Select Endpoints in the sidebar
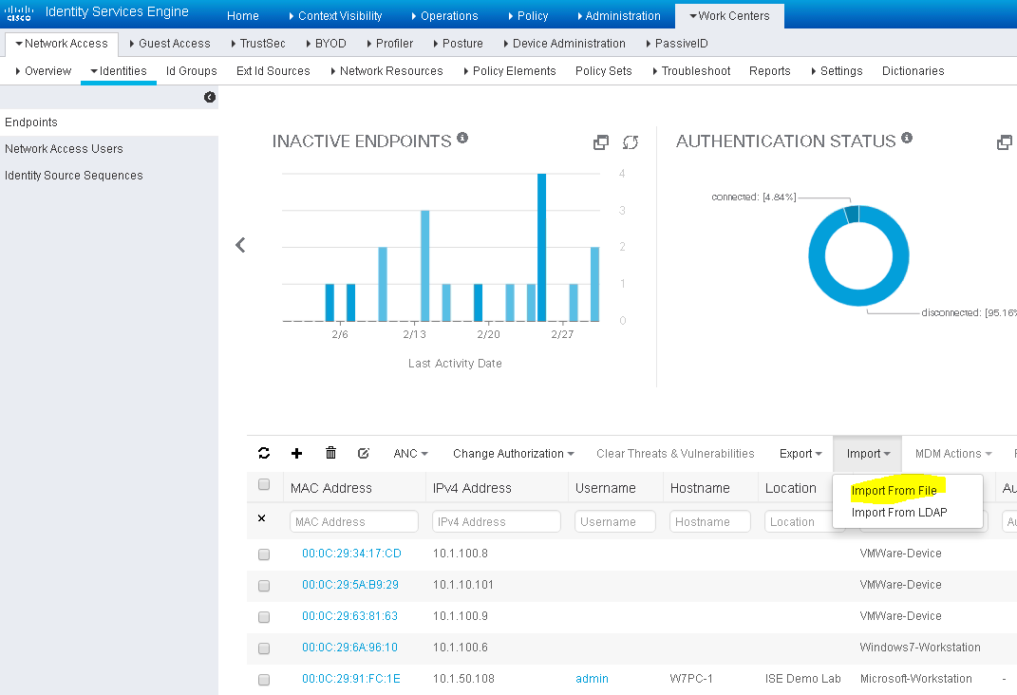Viewport: 1017px width, 695px height. coord(109,122)
